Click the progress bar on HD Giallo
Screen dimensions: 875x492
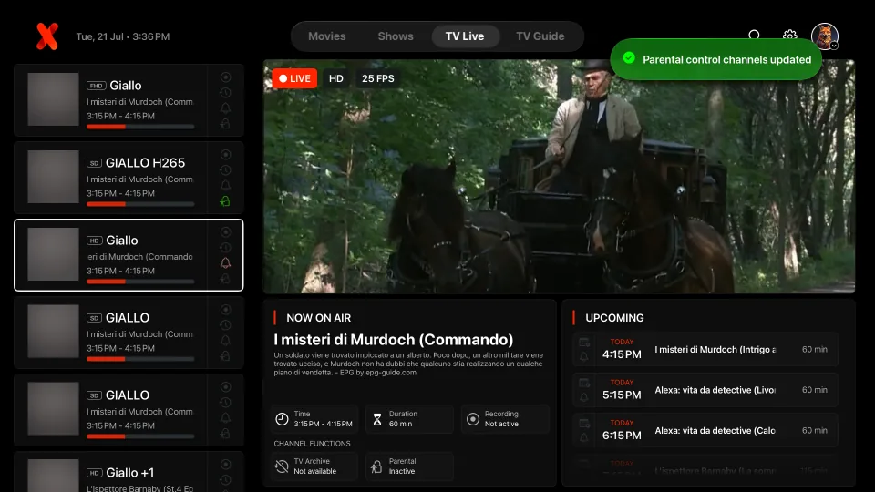pyautogui.click(x=140, y=282)
